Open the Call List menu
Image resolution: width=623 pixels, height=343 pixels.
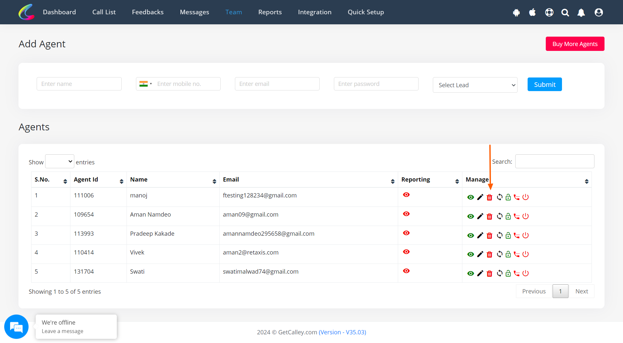[x=104, y=12]
